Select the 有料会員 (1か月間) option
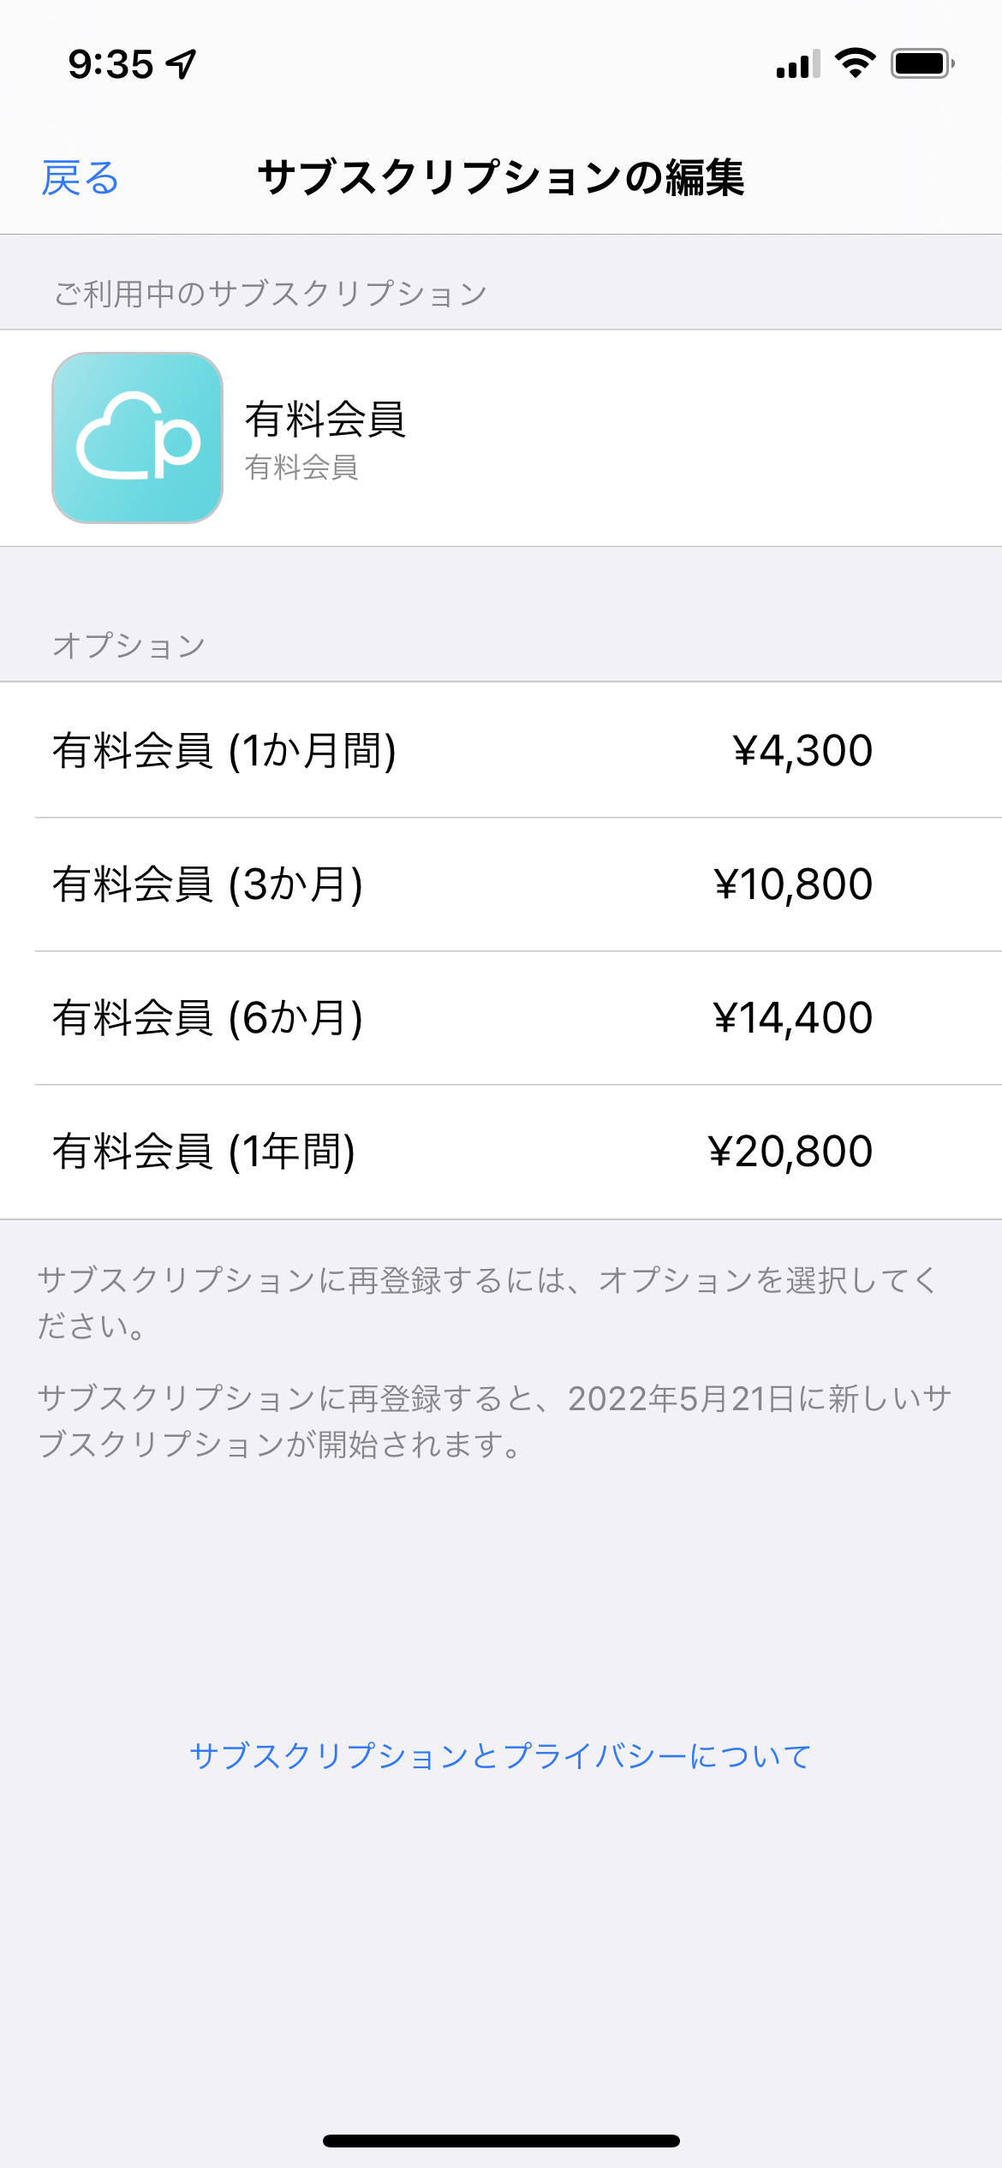Viewport: 1002px width, 2168px height. pos(224,750)
